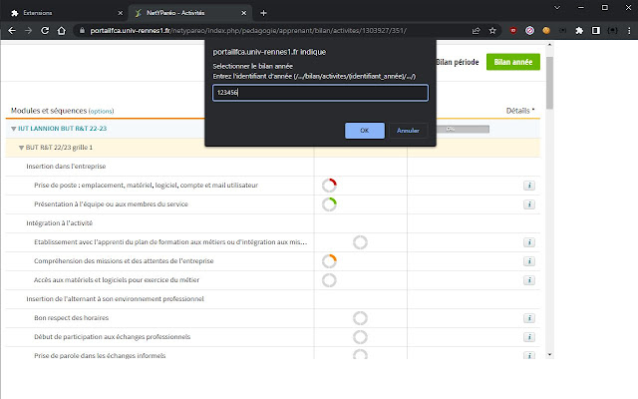638x399 pixels.
Task: Click the grey progress bar in IUT LANNION row
Action: [x=463, y=129]
